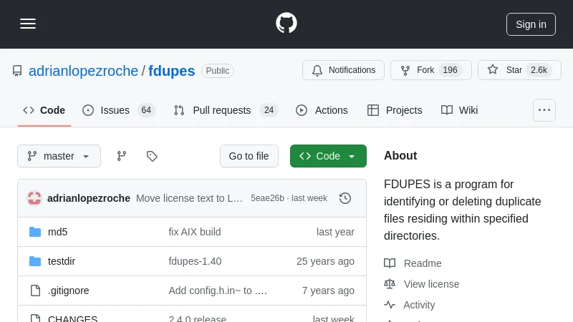
Task: Click the Go to file button
Action: point(249,156)
